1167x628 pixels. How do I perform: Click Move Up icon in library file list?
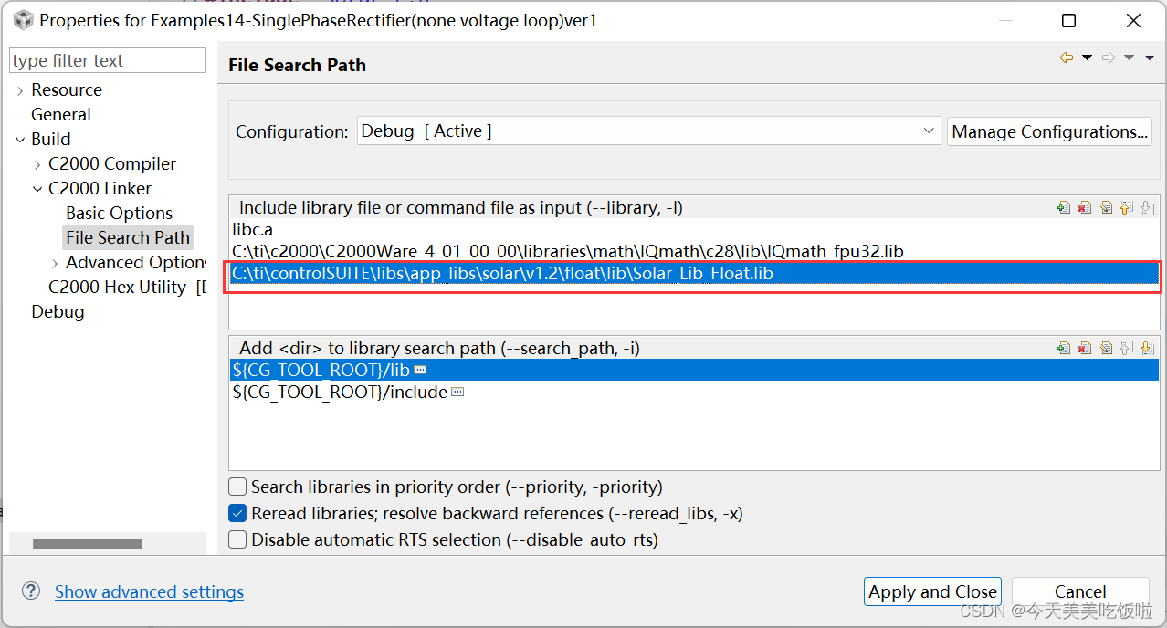point(1127,208)
